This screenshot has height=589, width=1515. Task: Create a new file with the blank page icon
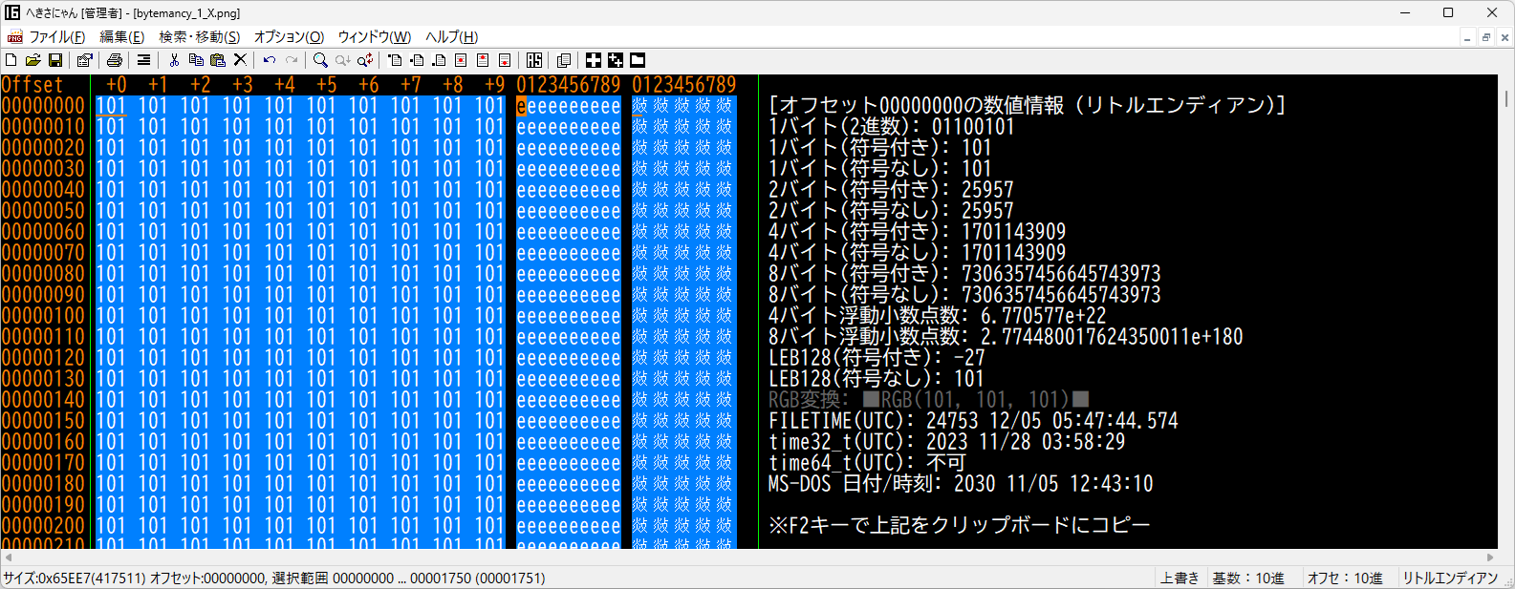[11, 60]
